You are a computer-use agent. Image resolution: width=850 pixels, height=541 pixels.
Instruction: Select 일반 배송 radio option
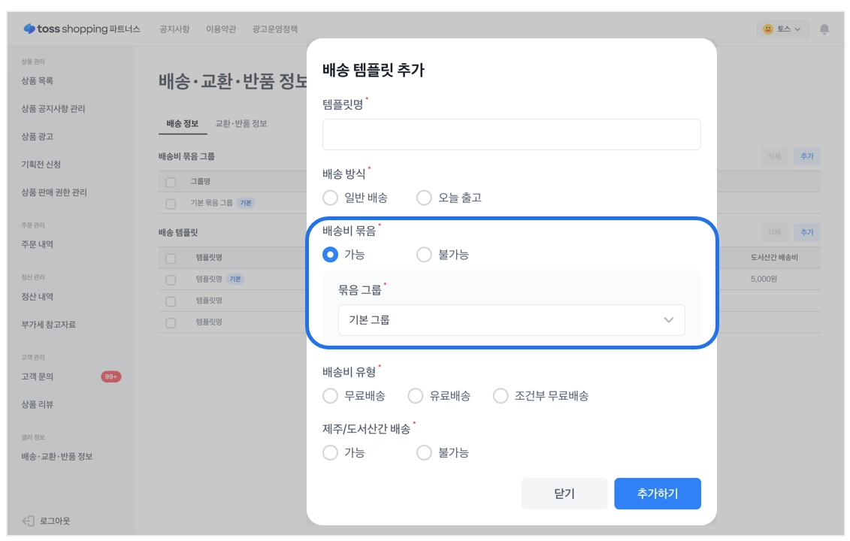(331, 198)
